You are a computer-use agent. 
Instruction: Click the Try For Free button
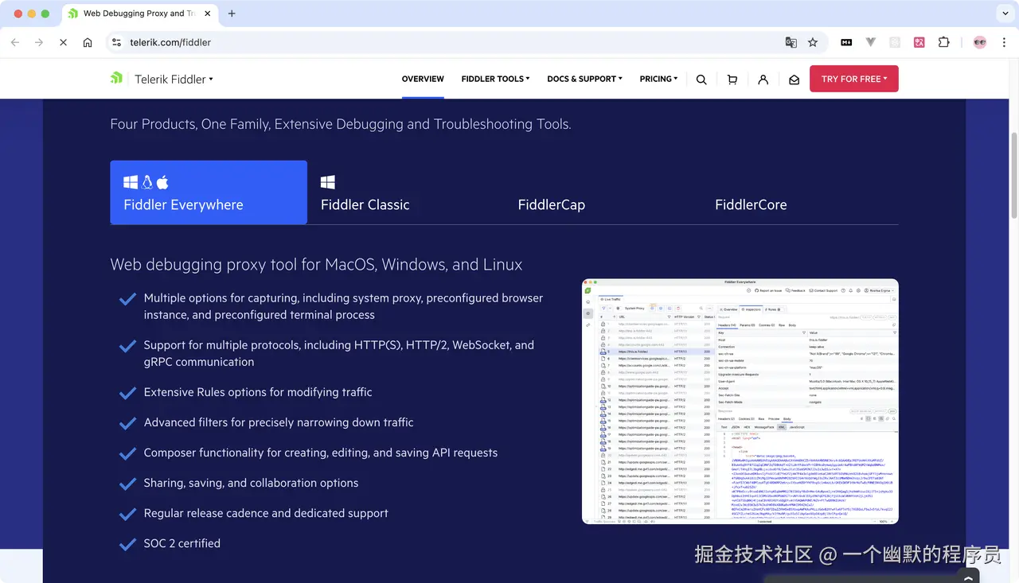tap(853, 79)
